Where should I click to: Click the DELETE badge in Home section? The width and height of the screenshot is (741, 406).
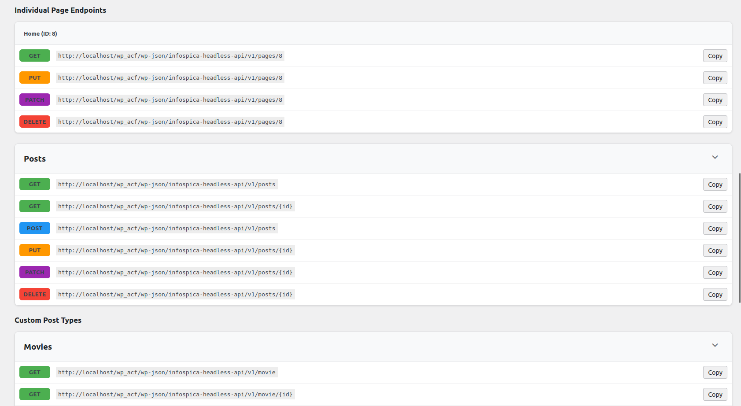(34, 122)
